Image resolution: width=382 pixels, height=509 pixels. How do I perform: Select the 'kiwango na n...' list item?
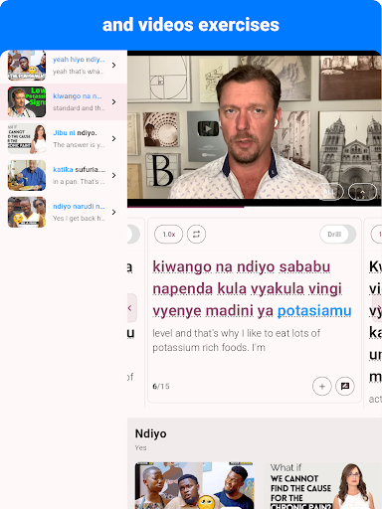click(64, 101)
